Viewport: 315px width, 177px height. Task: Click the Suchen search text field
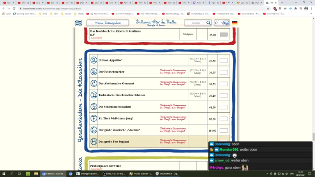click(x=195, y=23)
